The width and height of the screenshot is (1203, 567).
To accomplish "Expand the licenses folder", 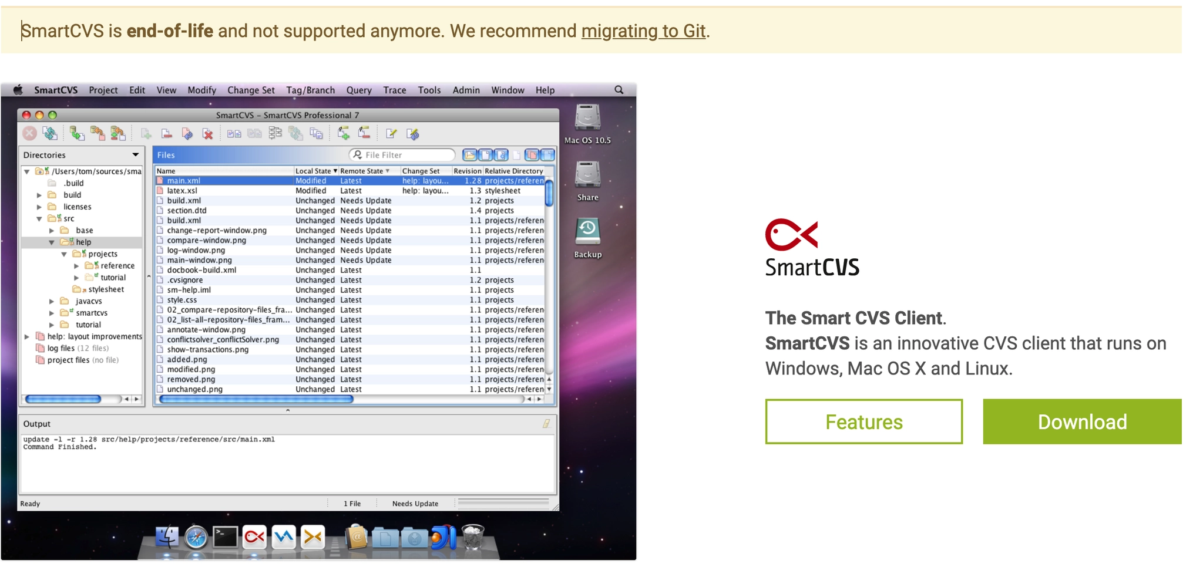I will pyautogui.click(x=39, y=207).
